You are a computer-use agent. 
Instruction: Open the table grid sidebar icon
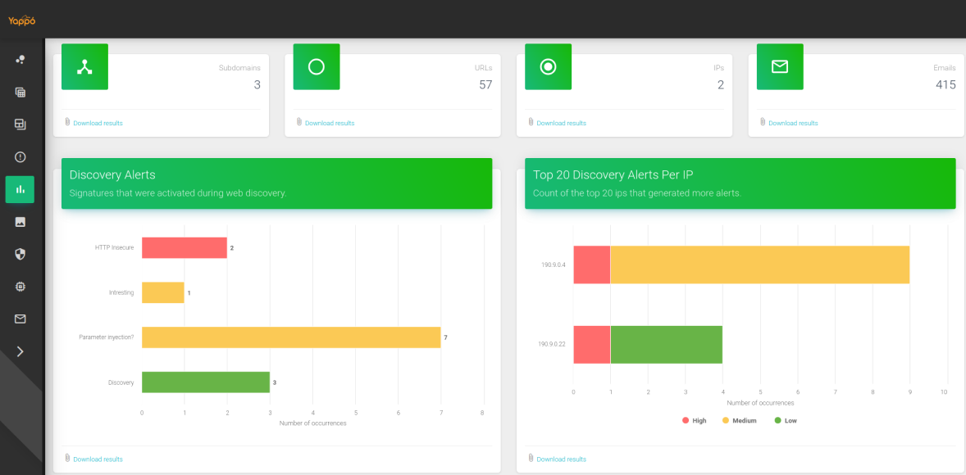point(20,93)
